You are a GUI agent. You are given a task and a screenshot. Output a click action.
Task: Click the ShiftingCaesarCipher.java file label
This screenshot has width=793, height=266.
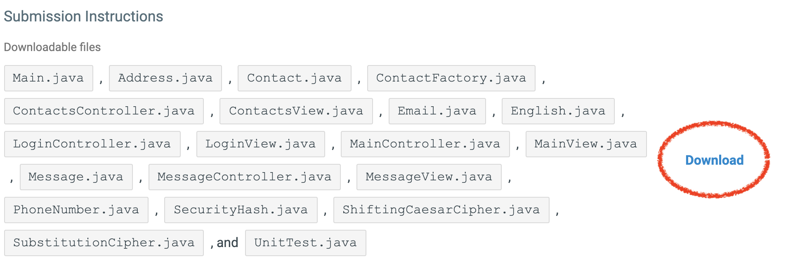pos(441,210)
